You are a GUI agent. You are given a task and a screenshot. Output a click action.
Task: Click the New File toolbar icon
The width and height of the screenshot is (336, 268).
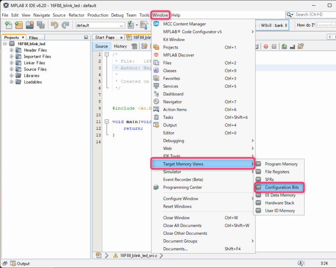[8, 25]
